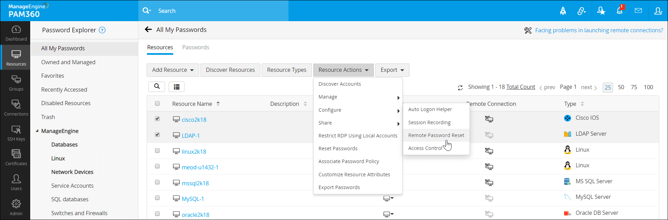Open the column chooser list icon
The width and height of the screenshot is (668, 220).
click(177, 87)
